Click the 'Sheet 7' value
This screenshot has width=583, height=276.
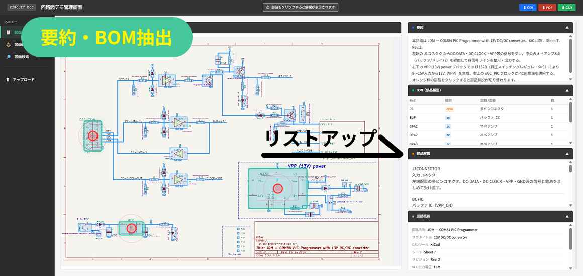tap(430, 252)
